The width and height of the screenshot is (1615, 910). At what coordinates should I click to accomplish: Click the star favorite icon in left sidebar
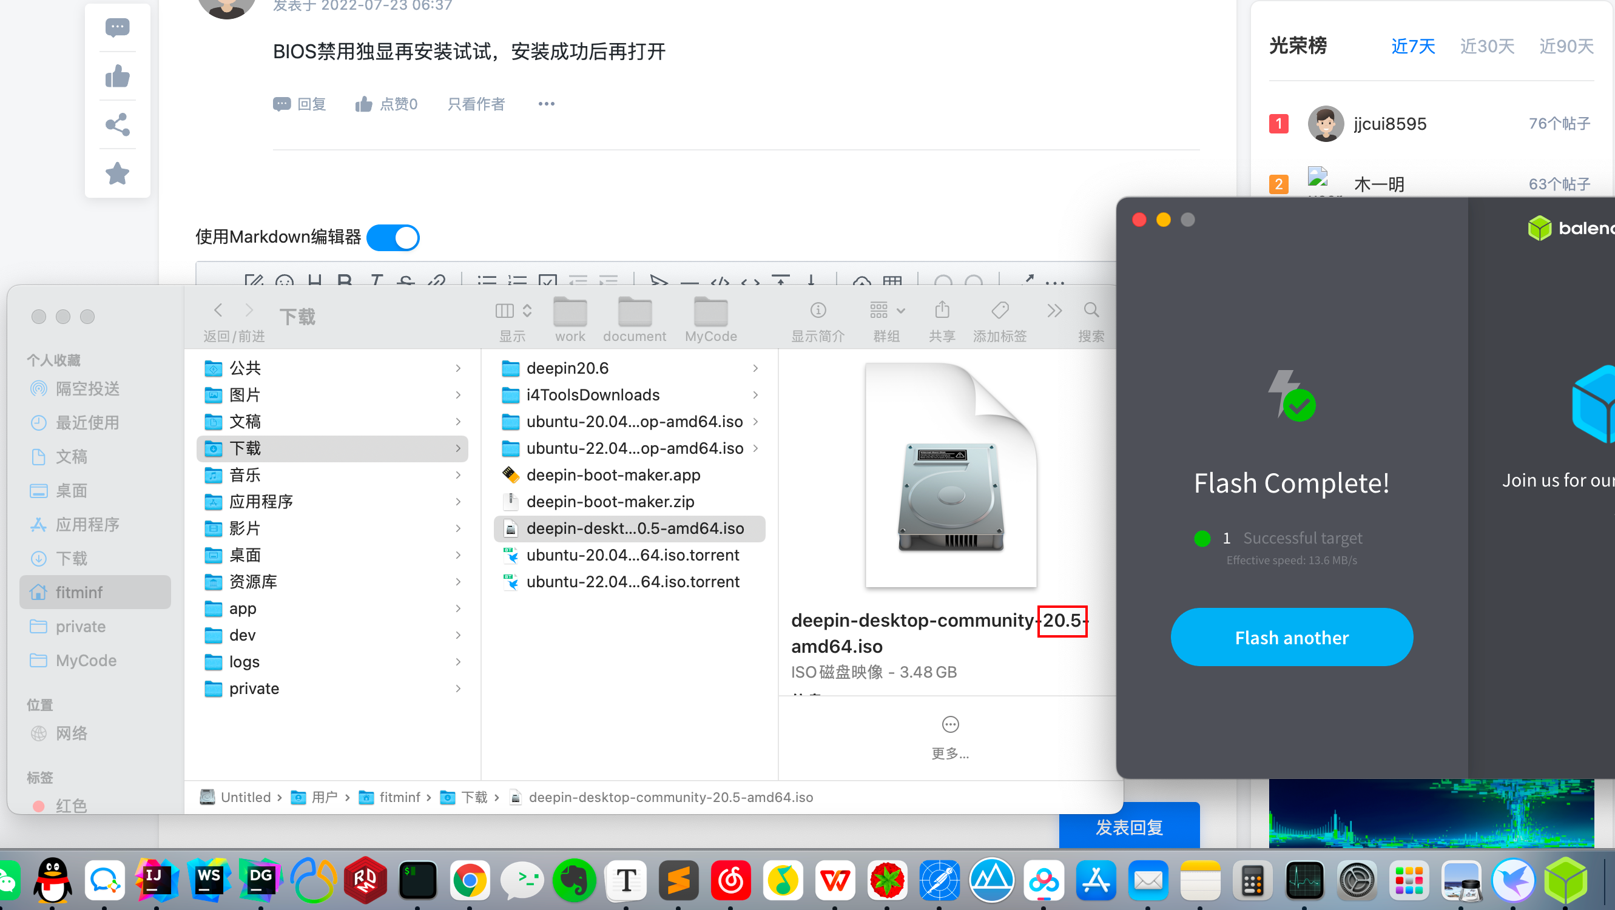117,174
